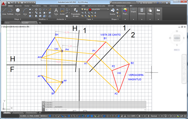The image size is (188, 119).
Task: Click the SCU label under ViewCube
Action: (x=177, y=50)
